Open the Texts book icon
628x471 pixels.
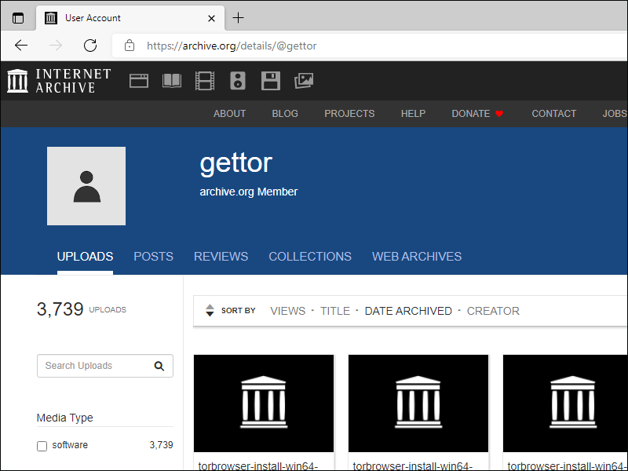point(172,80)
